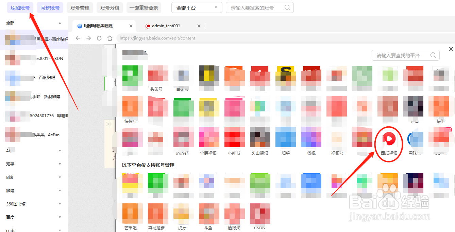Click the account search magnifier icon

click(x=287, y=7)
